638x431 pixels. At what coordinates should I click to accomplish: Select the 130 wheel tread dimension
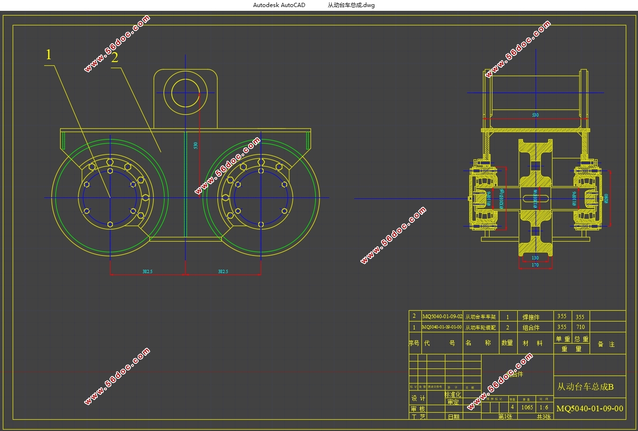pyautogui.click(x=535, y=258)
